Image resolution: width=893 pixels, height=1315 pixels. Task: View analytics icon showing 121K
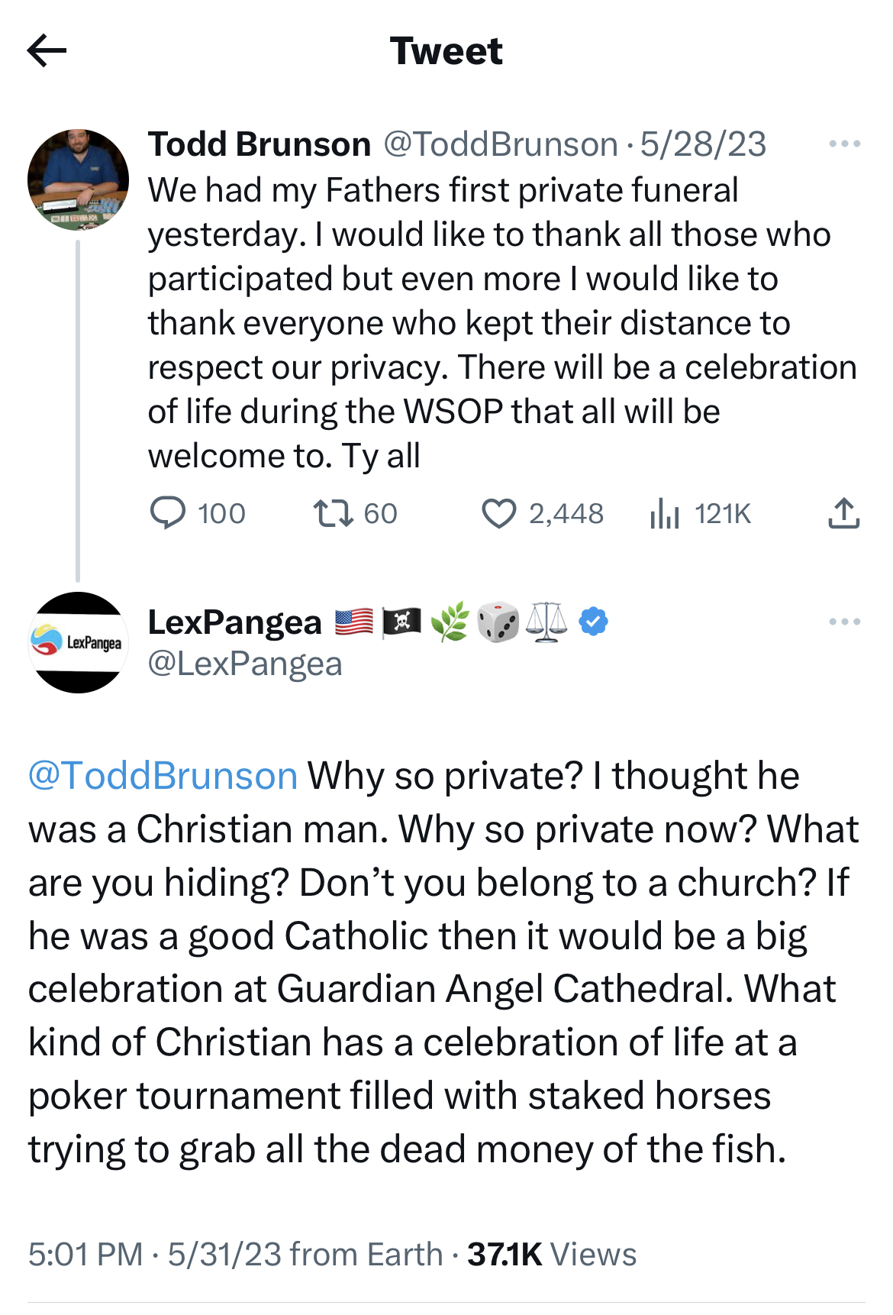(x=665, y=513)
